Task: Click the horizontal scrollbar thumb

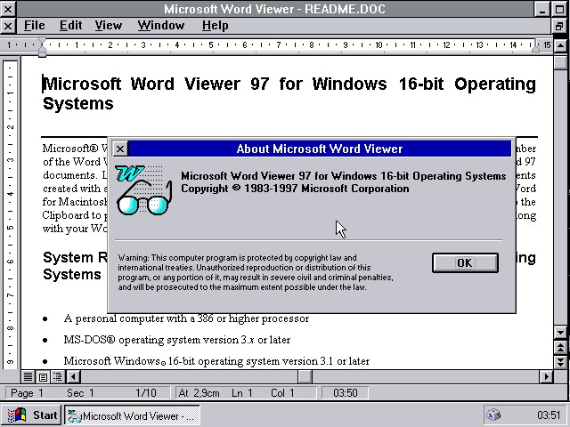Action: 305,376
